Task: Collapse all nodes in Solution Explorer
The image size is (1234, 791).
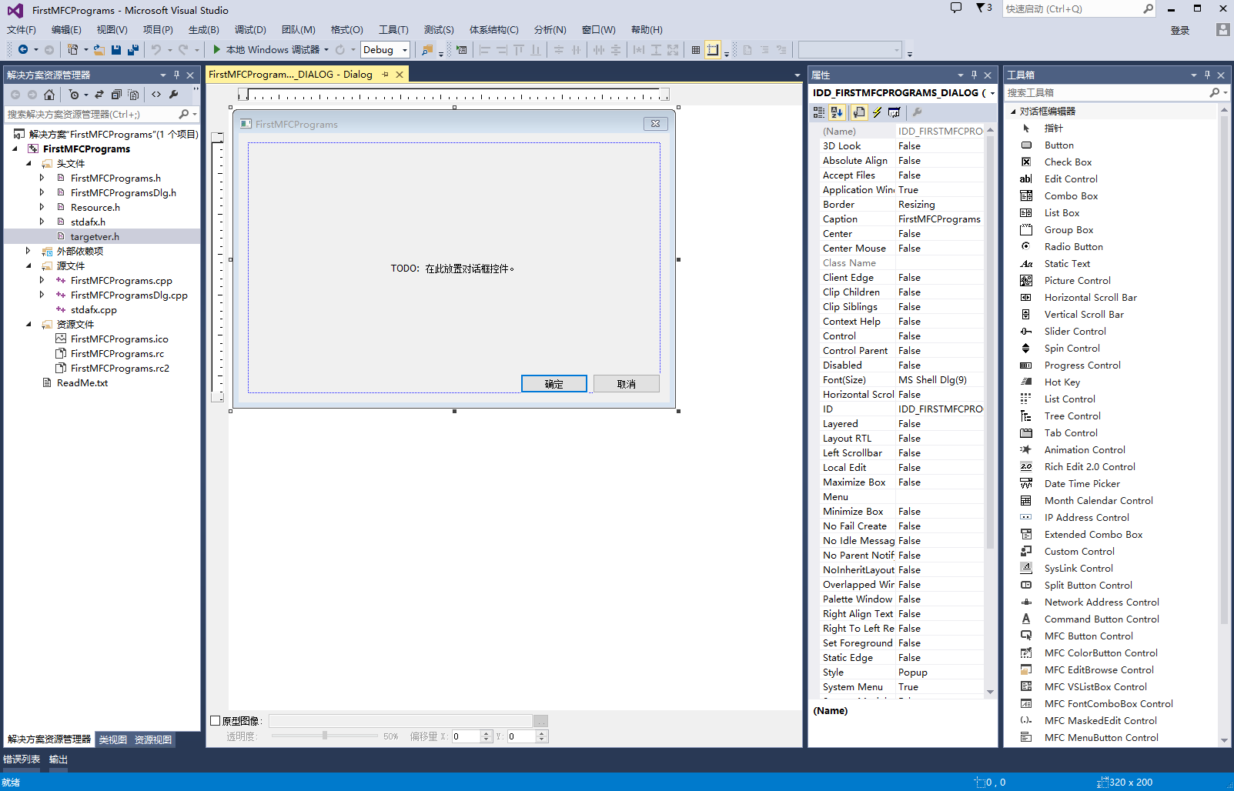Action: [116, 95]
